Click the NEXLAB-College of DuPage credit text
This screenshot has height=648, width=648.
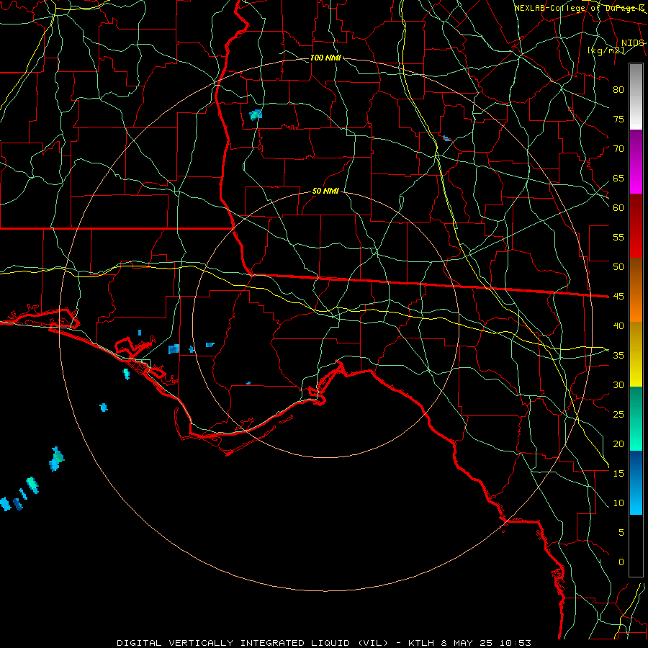point(579,8)
